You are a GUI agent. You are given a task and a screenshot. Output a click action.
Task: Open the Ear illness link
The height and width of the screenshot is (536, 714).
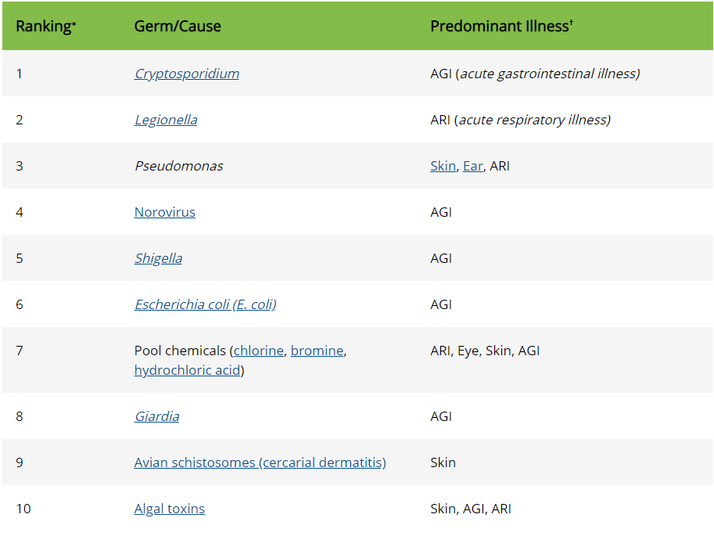(472, 166)
